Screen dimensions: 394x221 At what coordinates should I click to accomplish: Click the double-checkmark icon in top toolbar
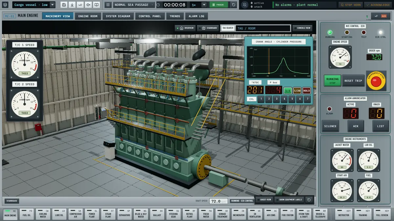click(x=80, y=5)
